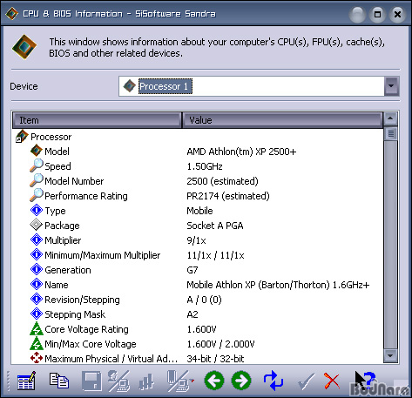Click the blue info icon beside Type
412x398 pixels.
pyautogui.click(x=37, y=210)
